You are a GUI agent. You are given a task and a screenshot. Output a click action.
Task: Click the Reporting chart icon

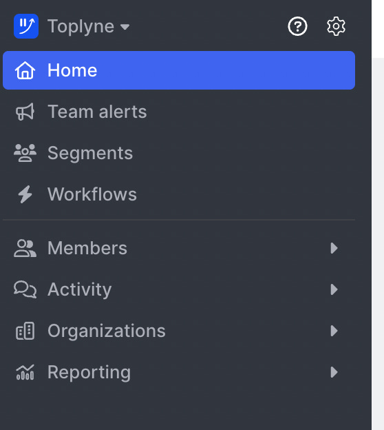[25, 372]
